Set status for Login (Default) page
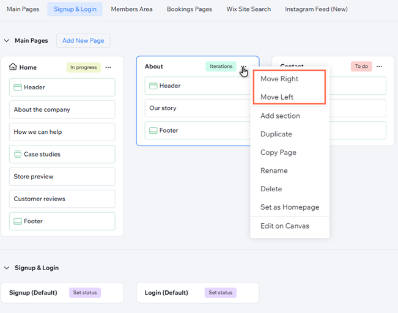This screenshot has height=313, width=398. point(220,292)
